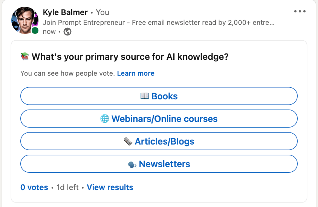318x207 pixels.
Task: Click the newspaper emoji in the Articles/Blogs option
Action: coord(128,142)
